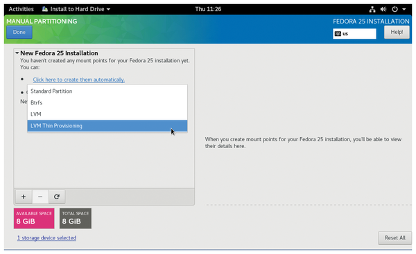This screenshot has height=254, width=416.
Task: Click here to create them automatically link
Action: pyautogui.click(x=79, y=80)
